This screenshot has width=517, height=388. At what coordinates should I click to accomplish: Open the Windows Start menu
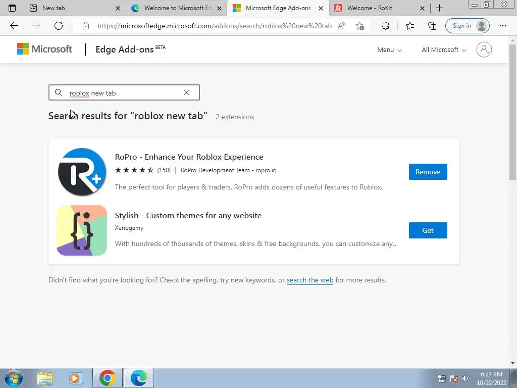(x=14, y=378)
